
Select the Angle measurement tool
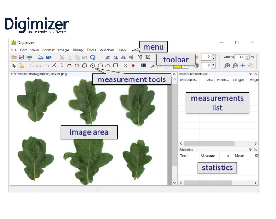tap(54, 66)
